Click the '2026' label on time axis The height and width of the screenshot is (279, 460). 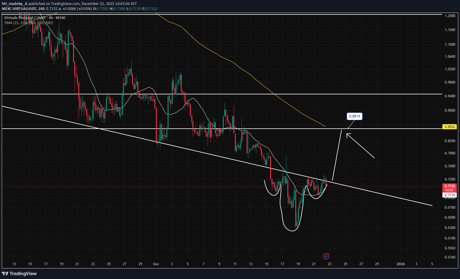pos(400,264)
